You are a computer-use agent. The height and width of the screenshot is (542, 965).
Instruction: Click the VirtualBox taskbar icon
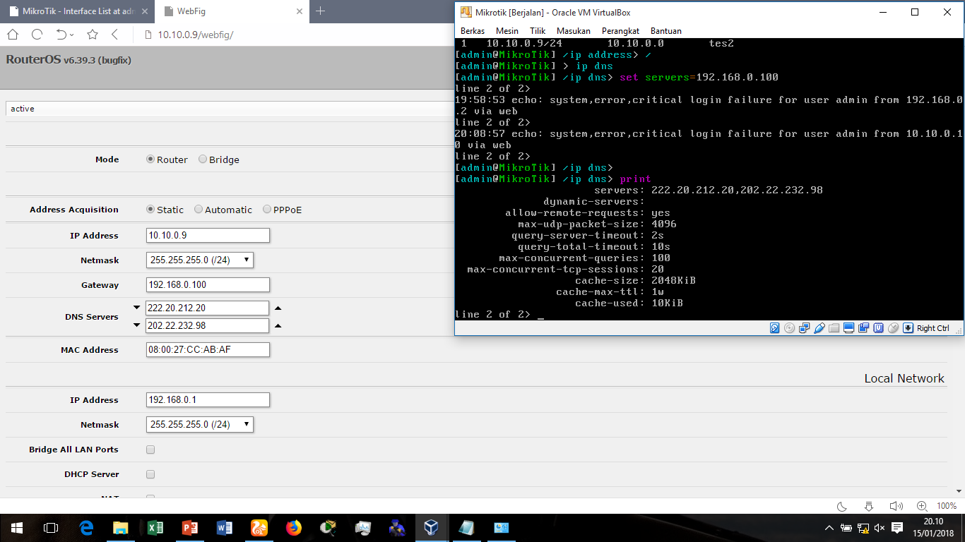(x=432, y=527)
